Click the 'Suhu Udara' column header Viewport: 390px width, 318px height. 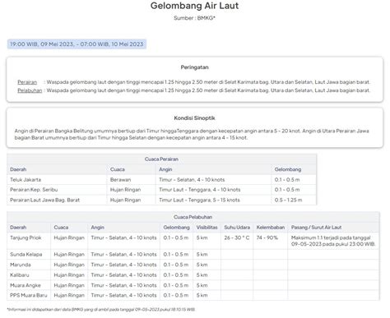click(x=237, y=228)
